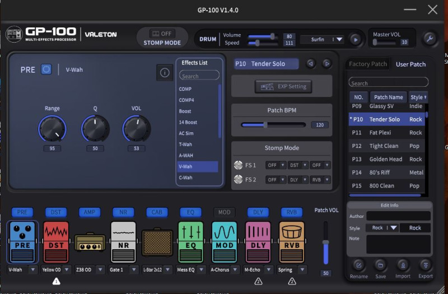448x294 pixels.
Task: Toggle the DST block on or off
Action: (56, 212)
